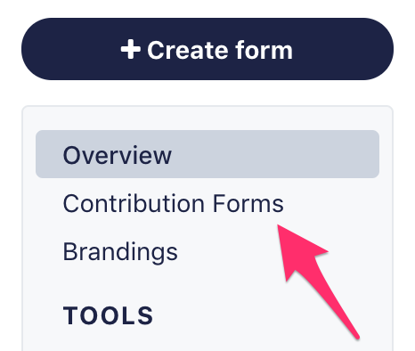This screenshot has width=415, height=351.
Task: Start a new form via Create form
Action: point(207,49)
